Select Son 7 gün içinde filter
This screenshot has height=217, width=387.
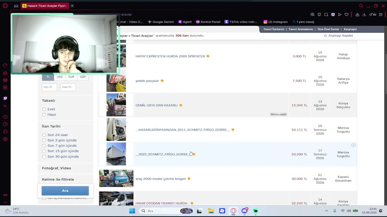click(44, 146)
